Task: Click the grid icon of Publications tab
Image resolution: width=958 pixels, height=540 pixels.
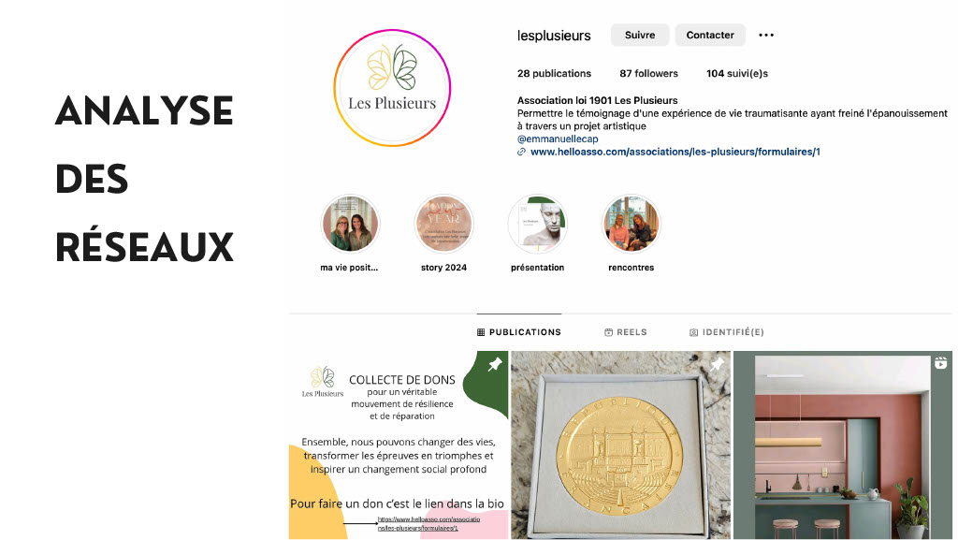Action: (481, 332)
